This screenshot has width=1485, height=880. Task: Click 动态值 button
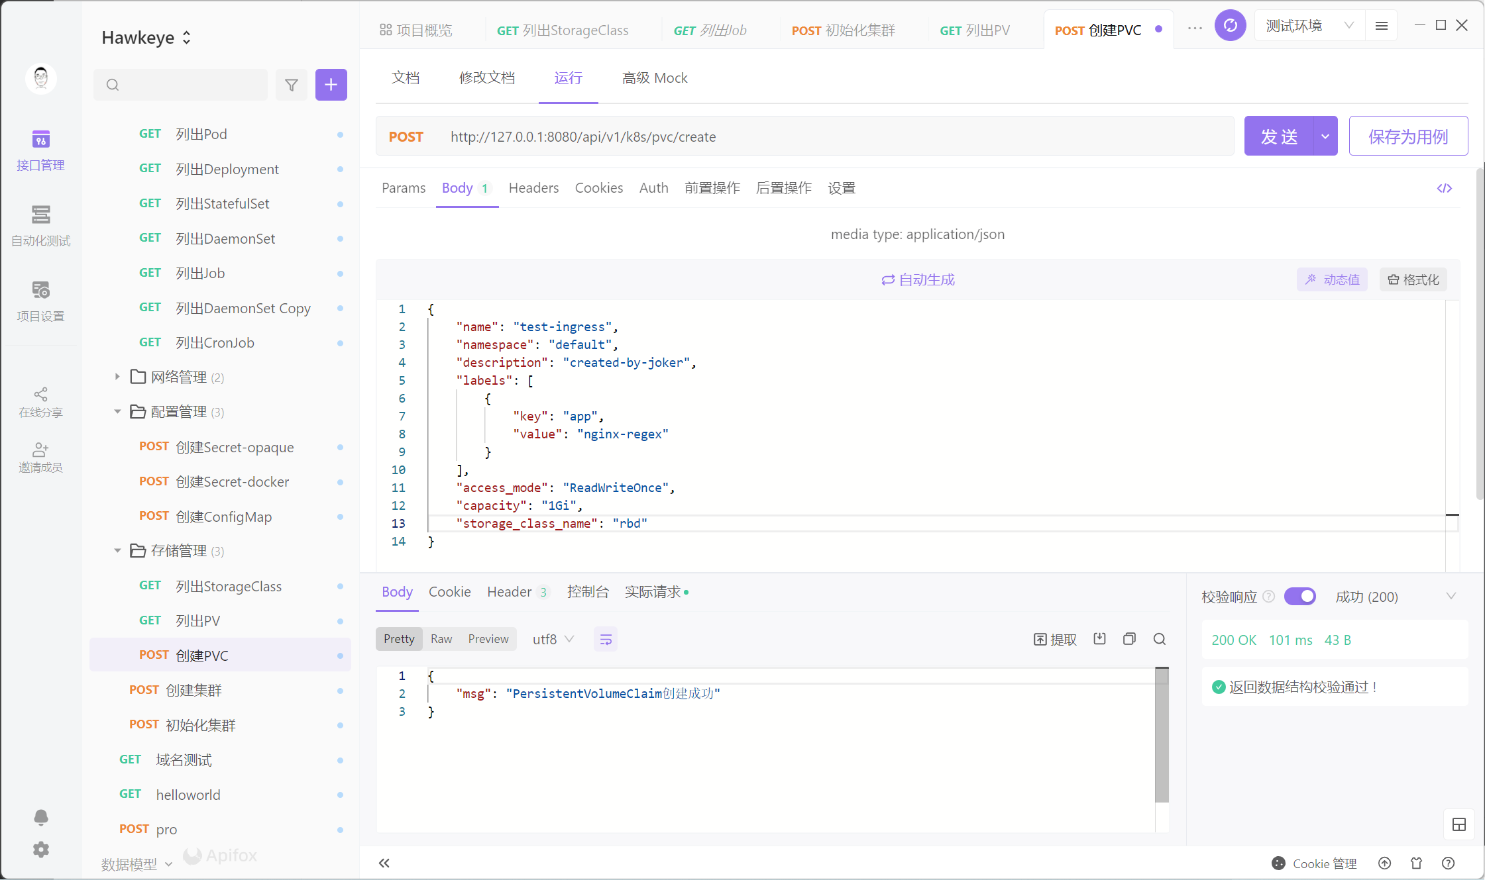coord(1332,279)
